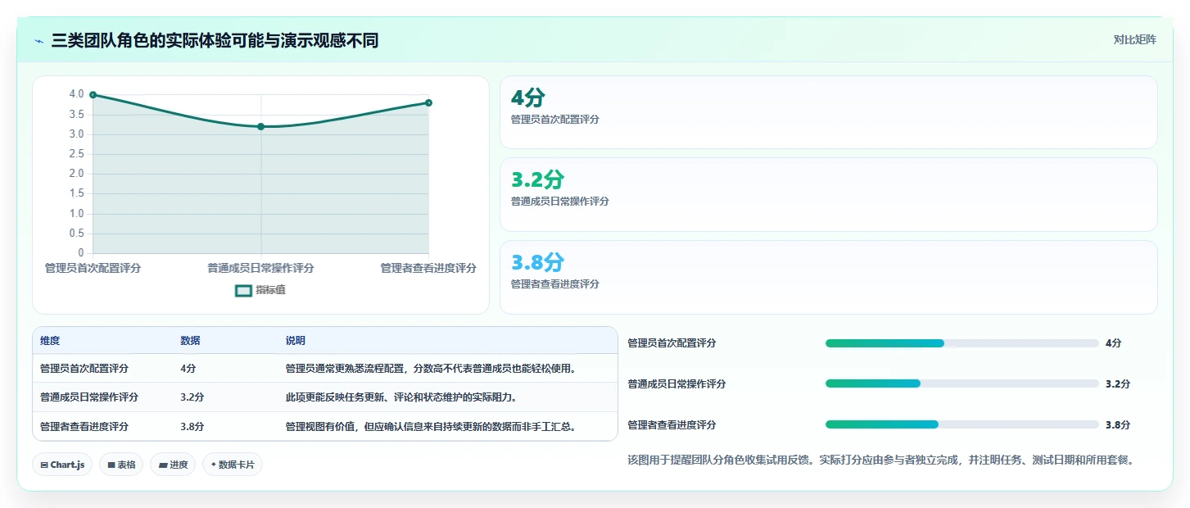Click chart data point for 普通成员日常操作评分

[260, 126]
